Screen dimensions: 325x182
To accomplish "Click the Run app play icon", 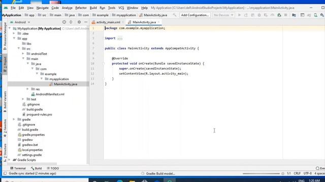I will [239, 15].
